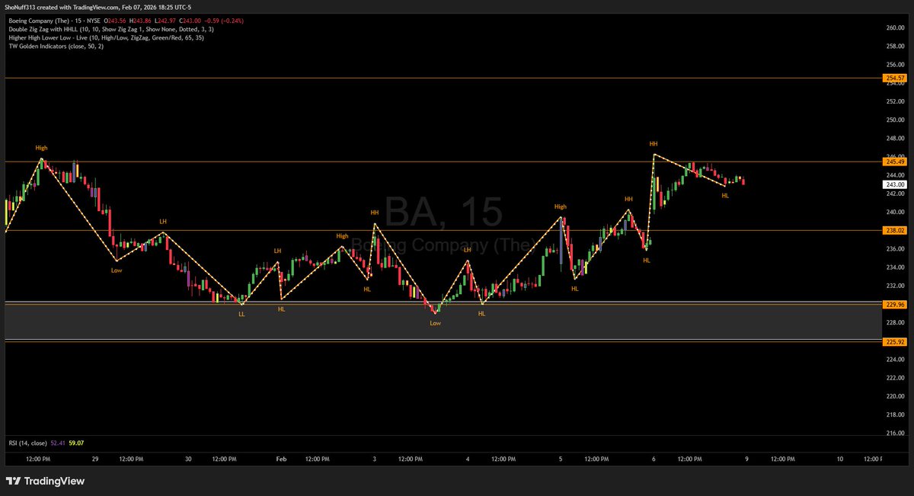Click the 216.00 price axis value

pos(895,434)
